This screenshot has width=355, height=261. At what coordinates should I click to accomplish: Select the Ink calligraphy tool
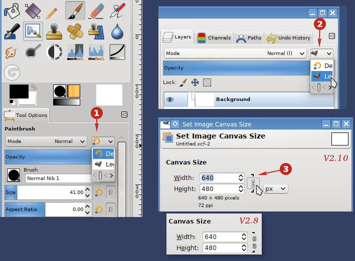click(12, 31)
